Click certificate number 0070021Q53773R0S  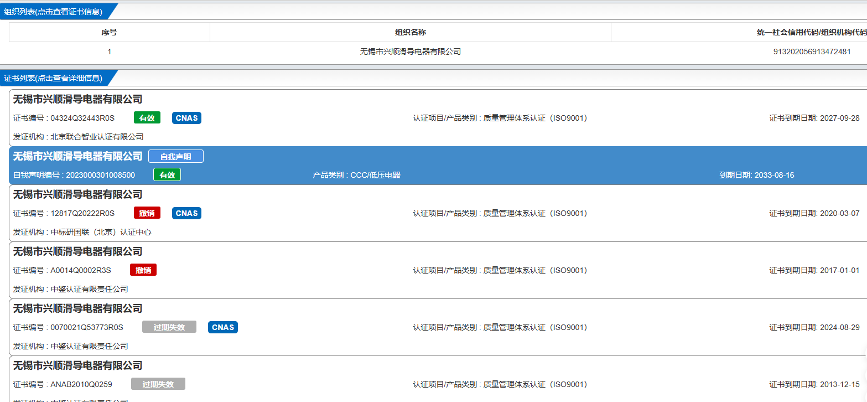tap(87, 327)
